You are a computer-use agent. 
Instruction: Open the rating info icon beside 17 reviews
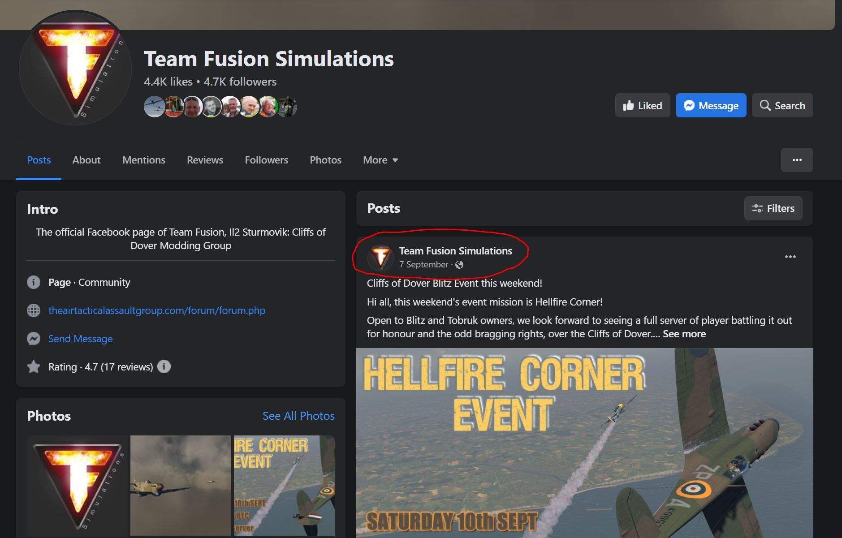tap(164, 366)
